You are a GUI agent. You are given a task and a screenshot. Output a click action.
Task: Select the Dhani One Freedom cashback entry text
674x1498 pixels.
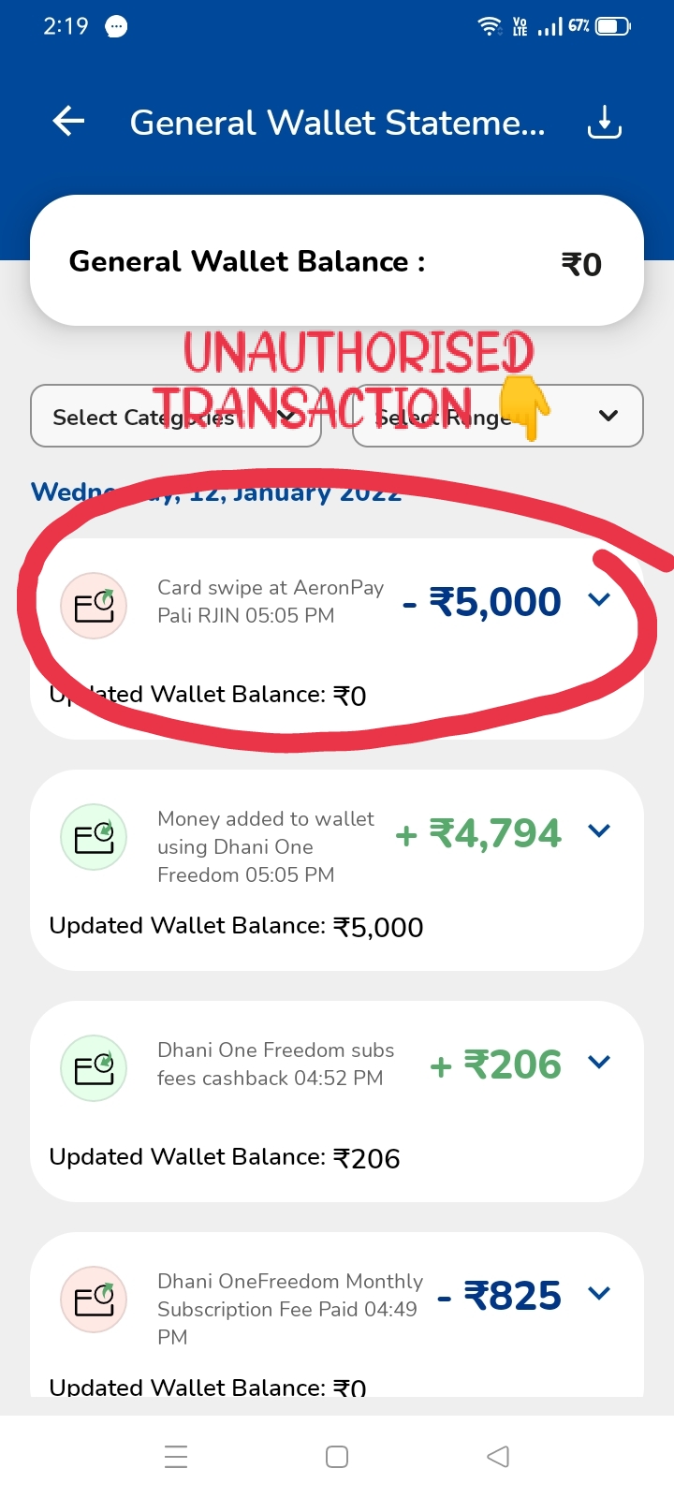point(275,1064)
